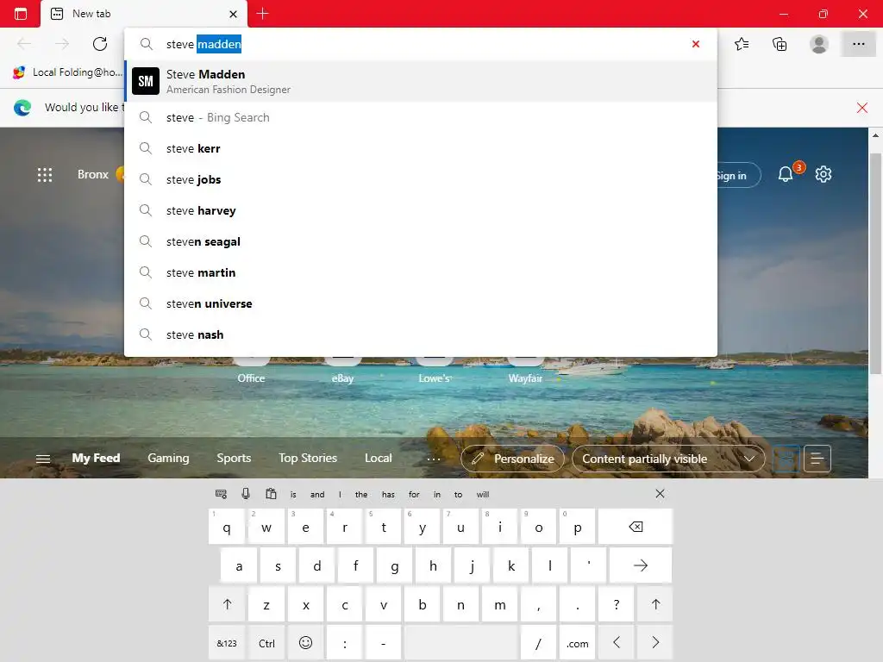The image size is (883, 662).
Task: Select steve nash suggestion
Action: click(421, 334)
